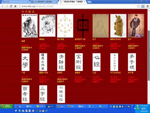The width and height of the screenshot is (150, 113).
Task: Click the 彌勒救苦真經 caption text
Action: click(x=116, y=39)
